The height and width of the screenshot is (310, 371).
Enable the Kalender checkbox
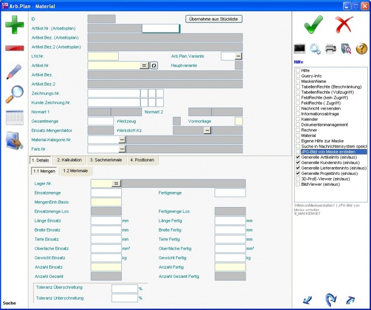point(298,119)
